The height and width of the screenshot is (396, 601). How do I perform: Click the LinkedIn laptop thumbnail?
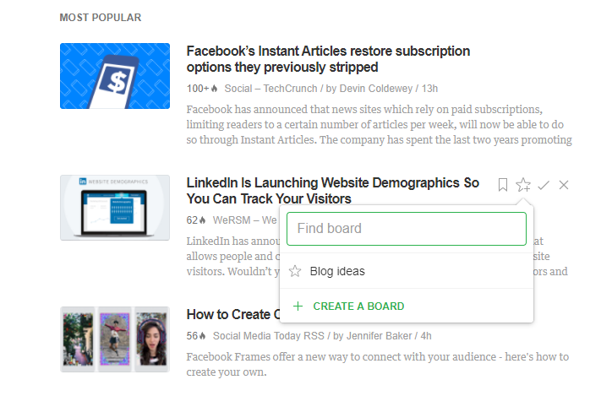[115, 208]
